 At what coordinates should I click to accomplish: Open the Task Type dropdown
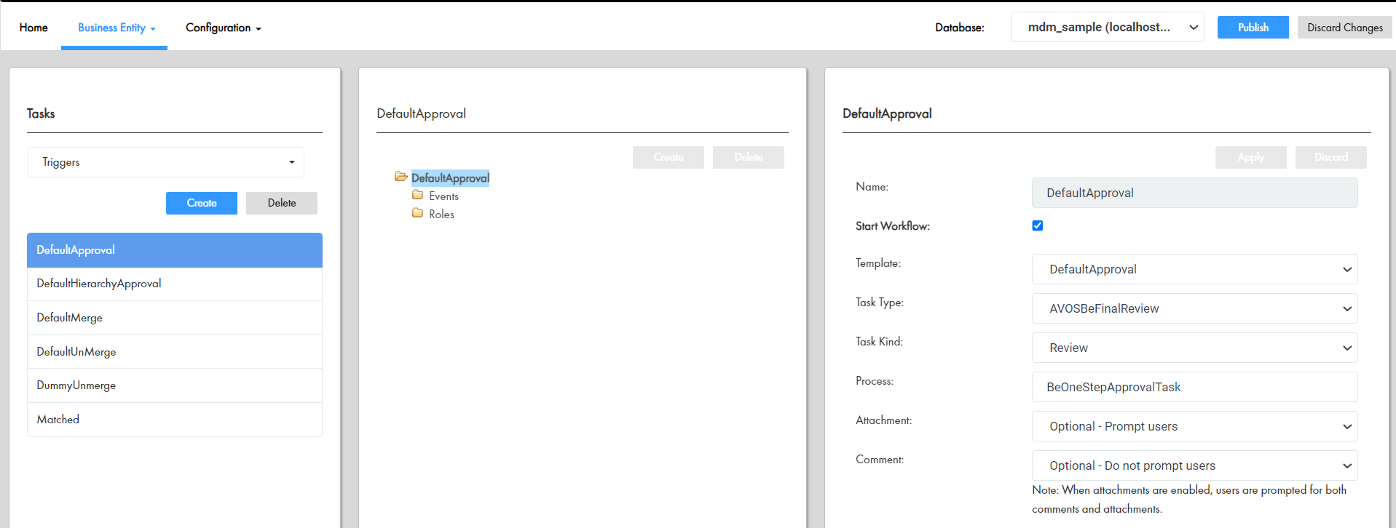click(x=1194, y=308)
